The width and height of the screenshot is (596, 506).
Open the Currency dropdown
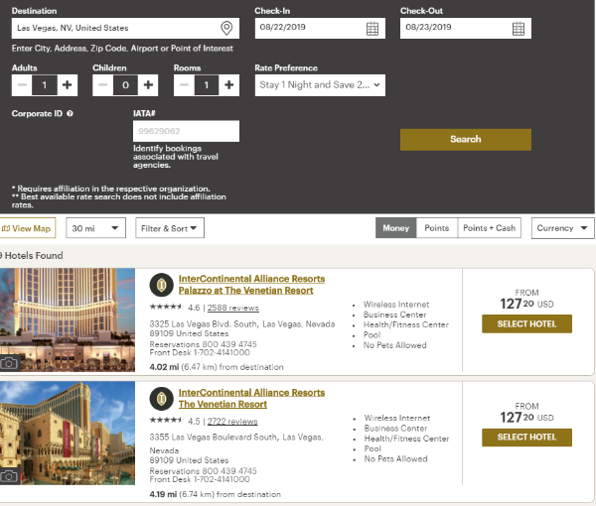click(562, 228)
